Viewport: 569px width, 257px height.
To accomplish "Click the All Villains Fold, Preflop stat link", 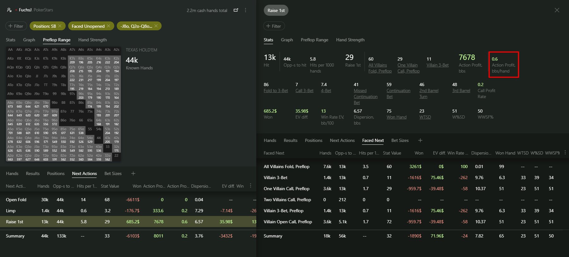I will (380, 68).
